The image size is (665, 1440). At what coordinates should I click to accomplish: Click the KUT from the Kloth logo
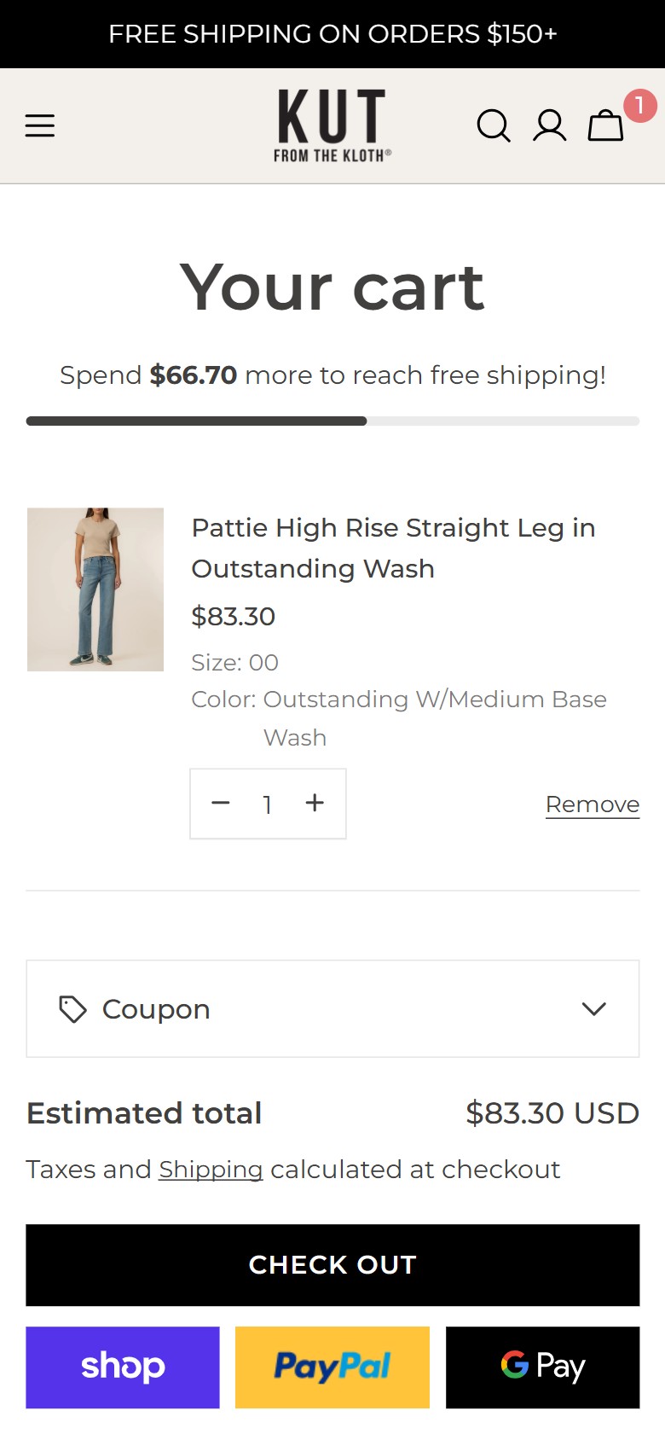332,125
